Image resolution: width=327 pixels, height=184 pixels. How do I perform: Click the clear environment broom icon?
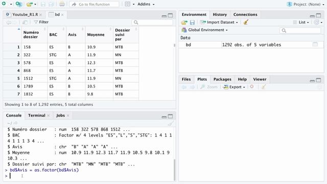pyautogui.click(x=246, y=22)
